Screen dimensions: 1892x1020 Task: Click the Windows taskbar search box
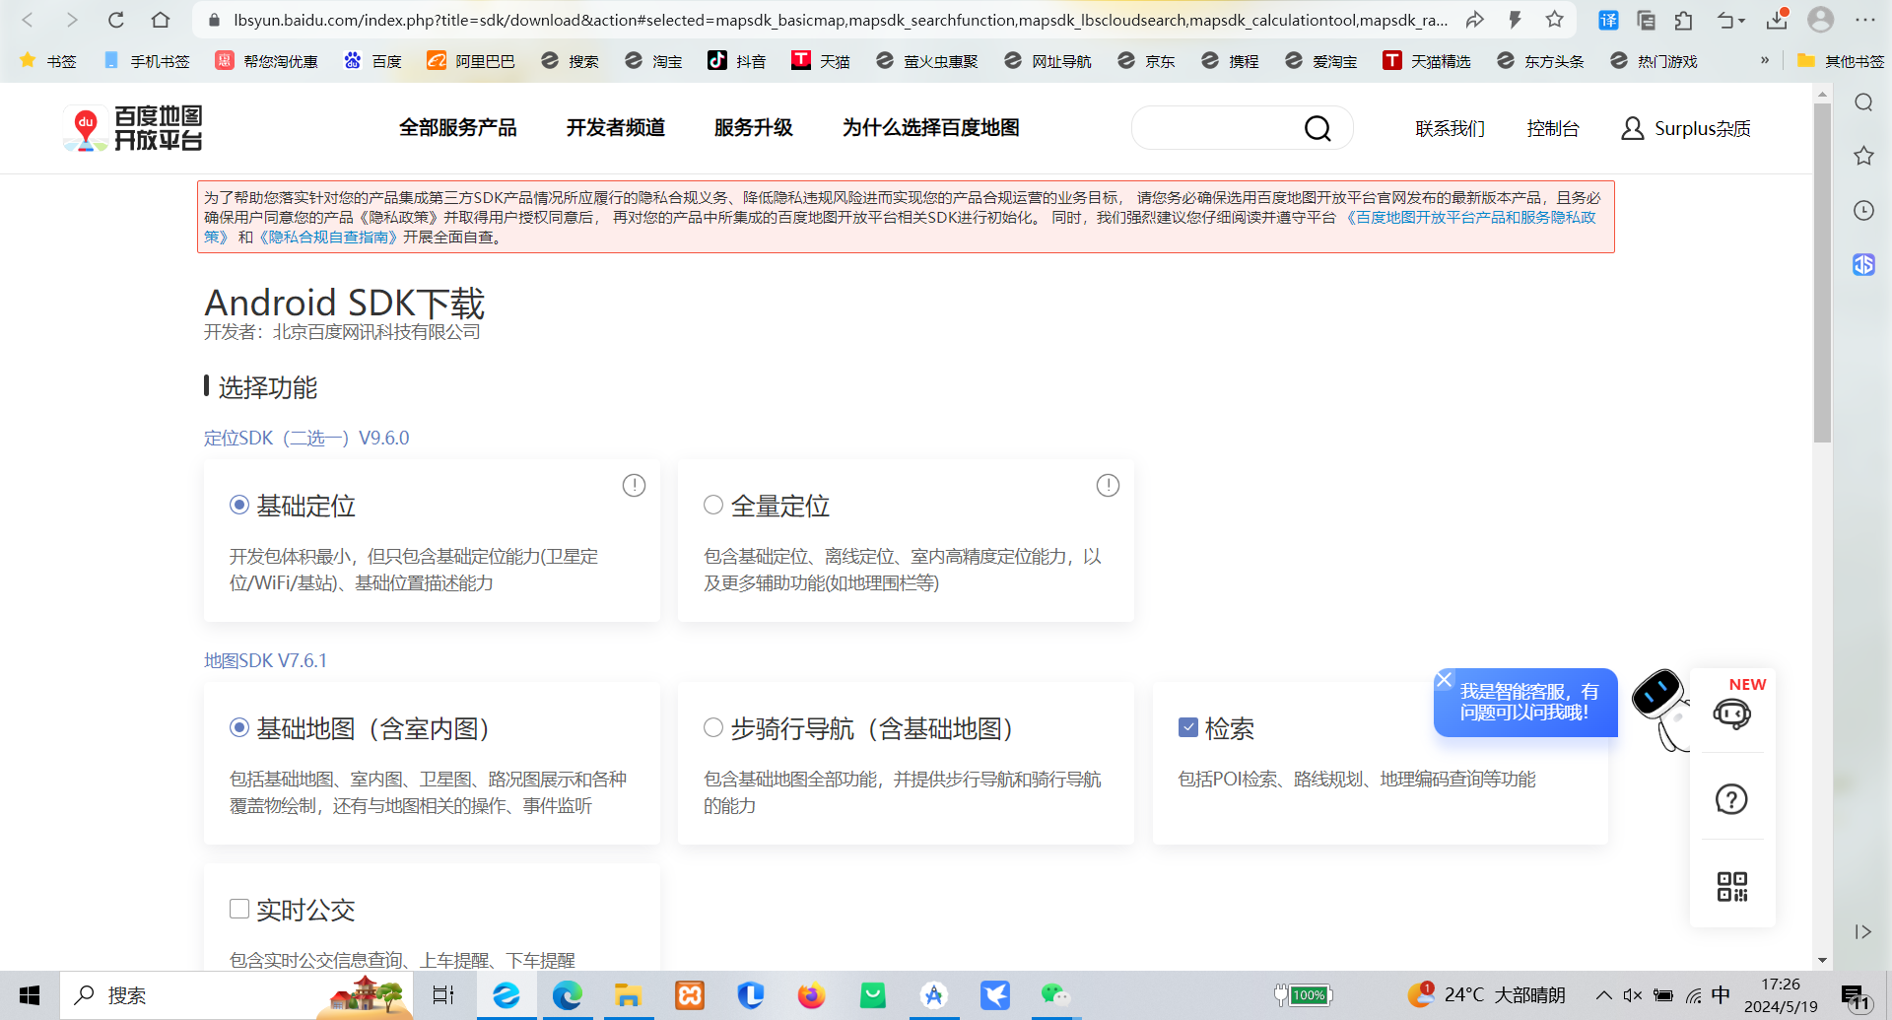(x=236, y=995)
